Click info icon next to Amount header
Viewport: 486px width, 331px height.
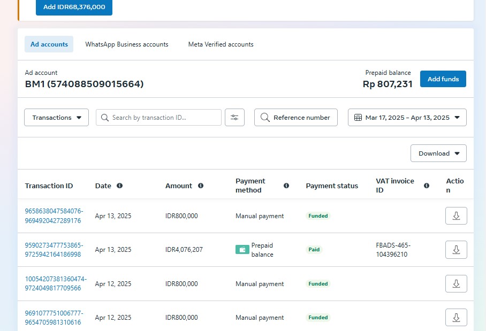(x=201, y=186)
